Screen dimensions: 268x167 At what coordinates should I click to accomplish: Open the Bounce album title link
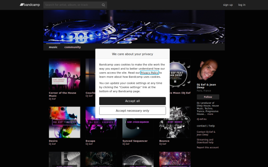tap(164, 141)
